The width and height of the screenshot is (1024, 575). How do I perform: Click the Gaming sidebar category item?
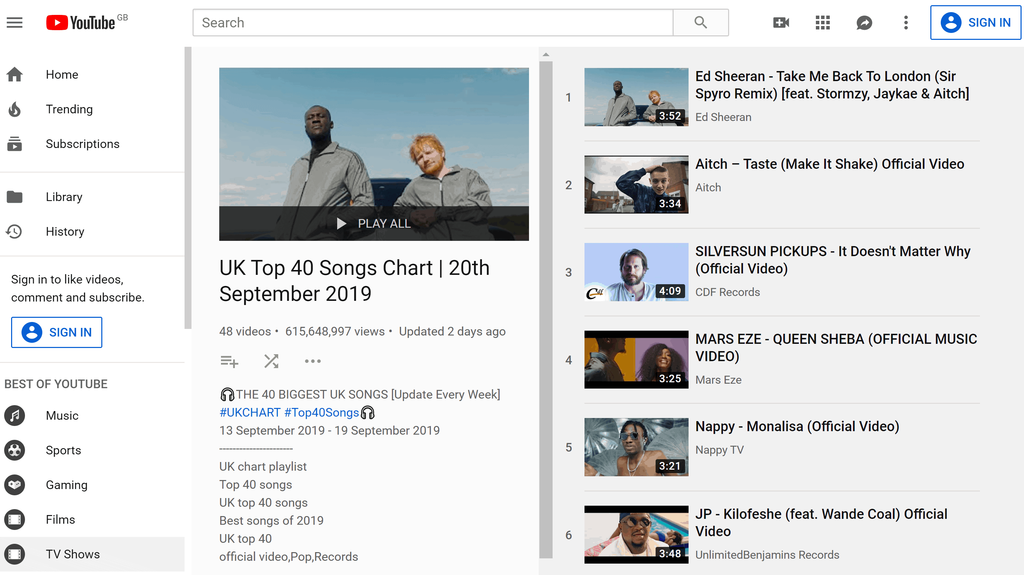click(67, 485)
